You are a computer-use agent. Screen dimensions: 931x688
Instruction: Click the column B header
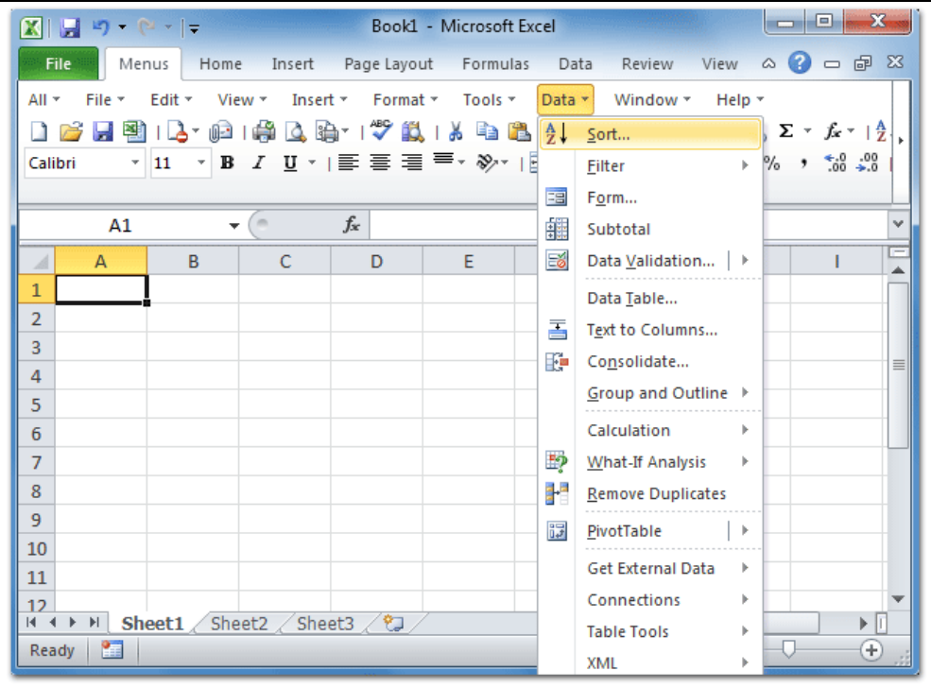(193, 261)
